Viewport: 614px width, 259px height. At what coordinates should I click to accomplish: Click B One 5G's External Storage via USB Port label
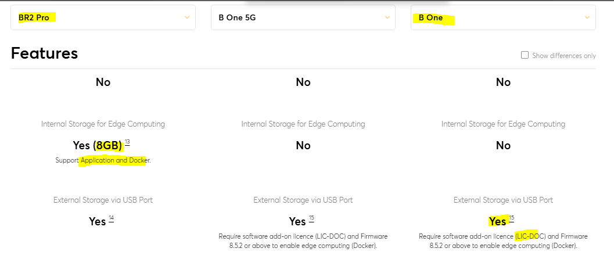click(303, 200)
